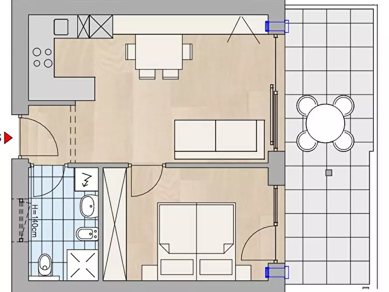Click the bidet symbol in bathroom
The width and height of the screenshot is (389, 292).
(87, 234)
